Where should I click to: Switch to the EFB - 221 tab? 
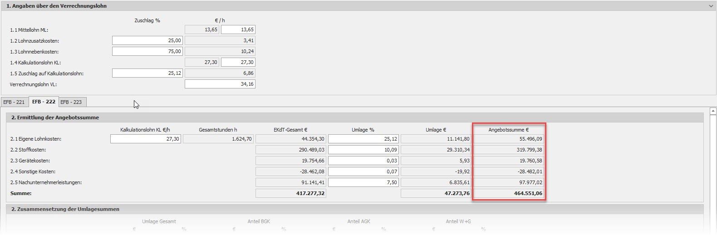click(14, 102)
